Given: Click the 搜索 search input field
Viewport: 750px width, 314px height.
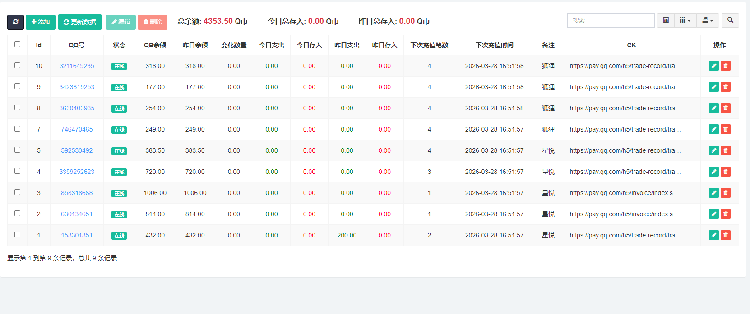Looking at the screenshot, I should tap(611, 20).
